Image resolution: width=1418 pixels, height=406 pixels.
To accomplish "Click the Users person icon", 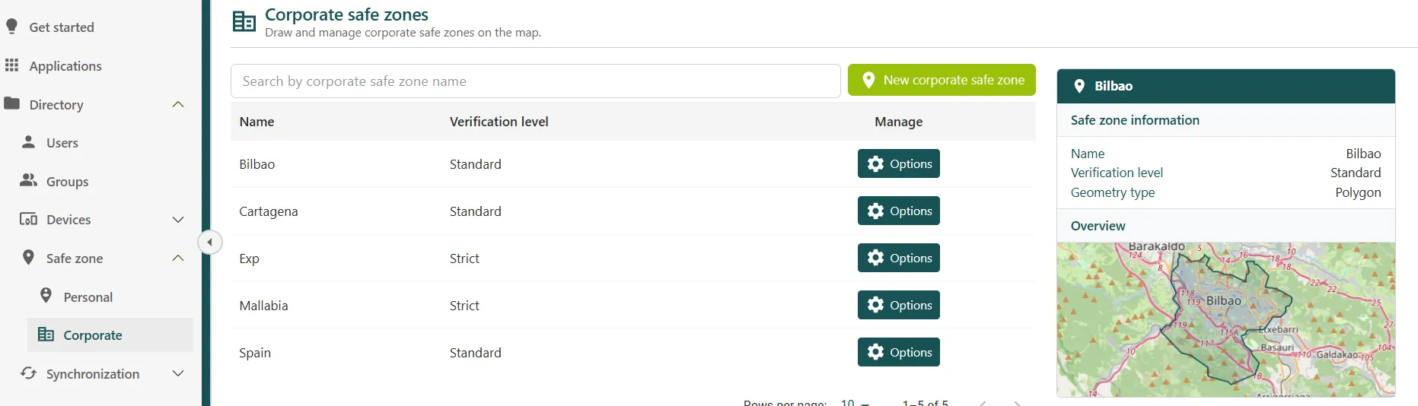I will [29, 142].
